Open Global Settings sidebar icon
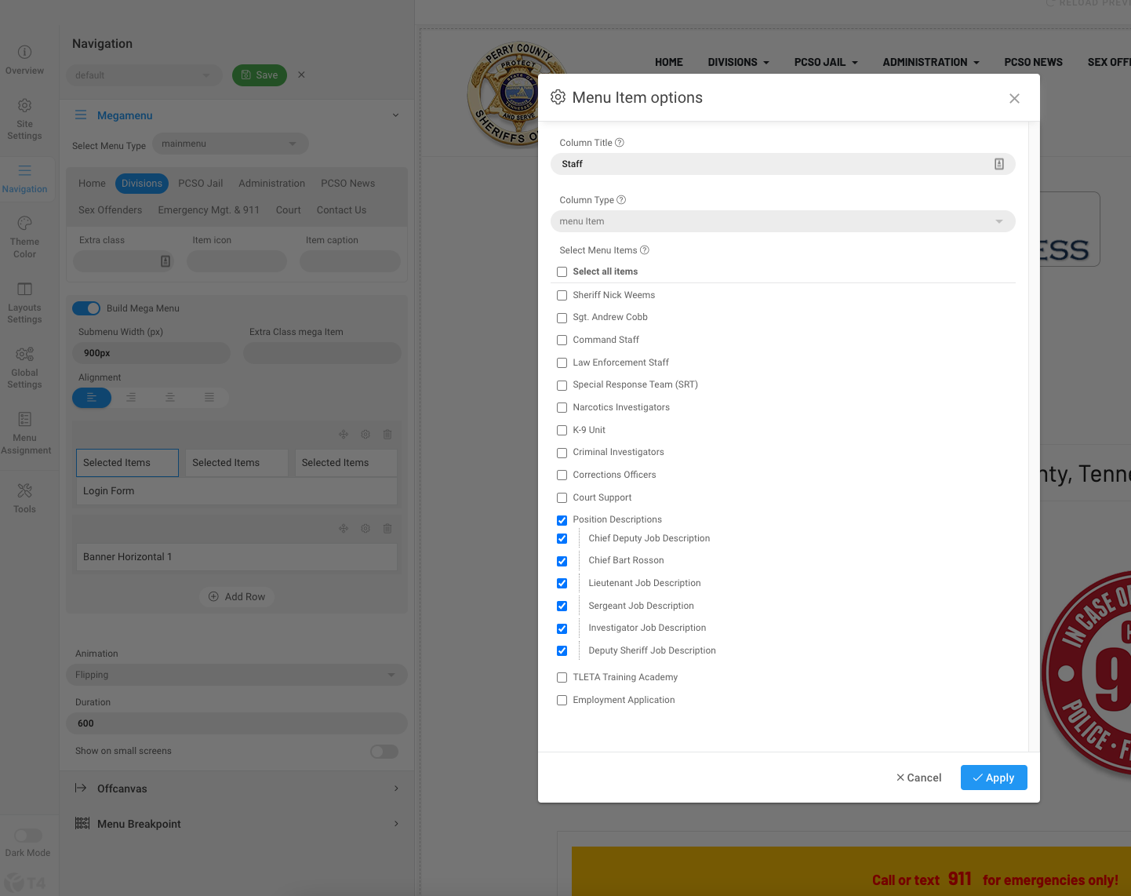This screenshot has height=896, width=1131. click(x=24, y=367)
